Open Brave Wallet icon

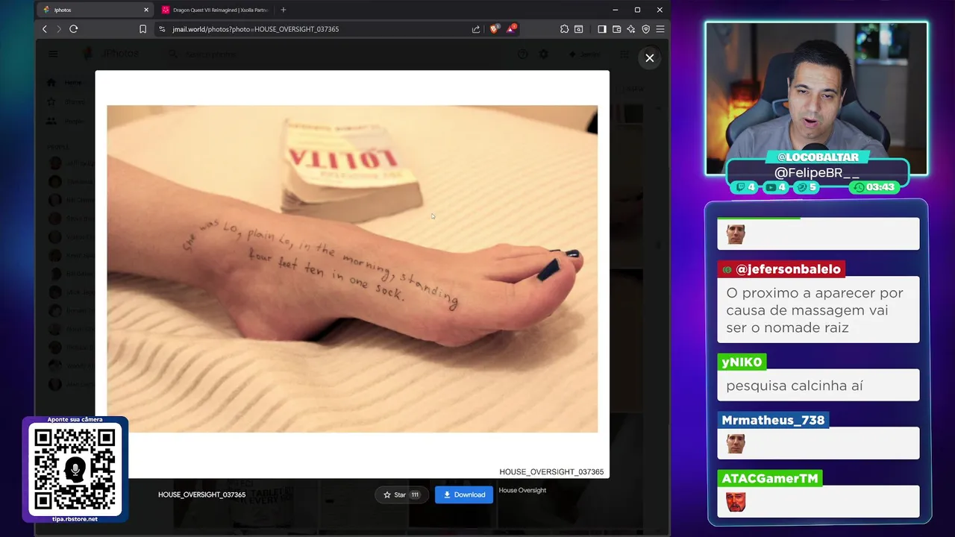(616, 29)
